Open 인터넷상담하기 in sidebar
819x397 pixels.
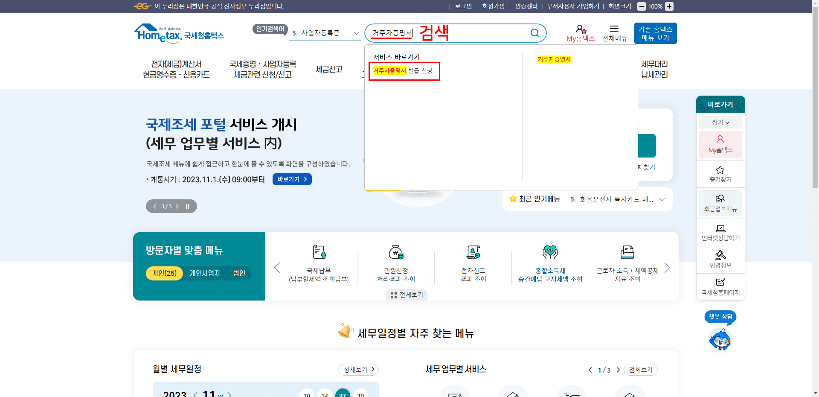click(x=720, y=233)
